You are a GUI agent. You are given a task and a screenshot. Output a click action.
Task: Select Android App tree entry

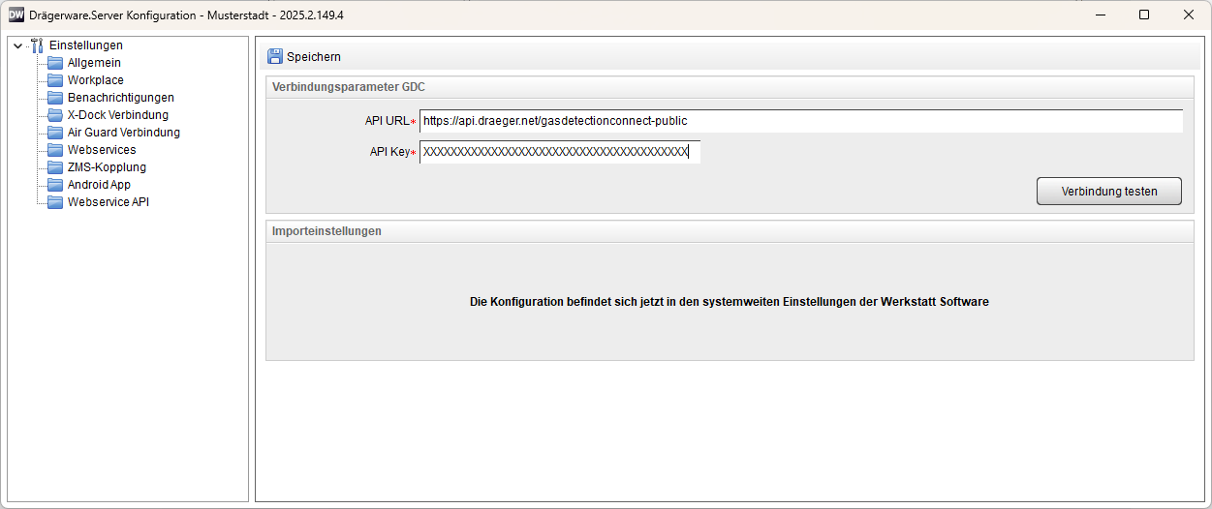[99, 185]
